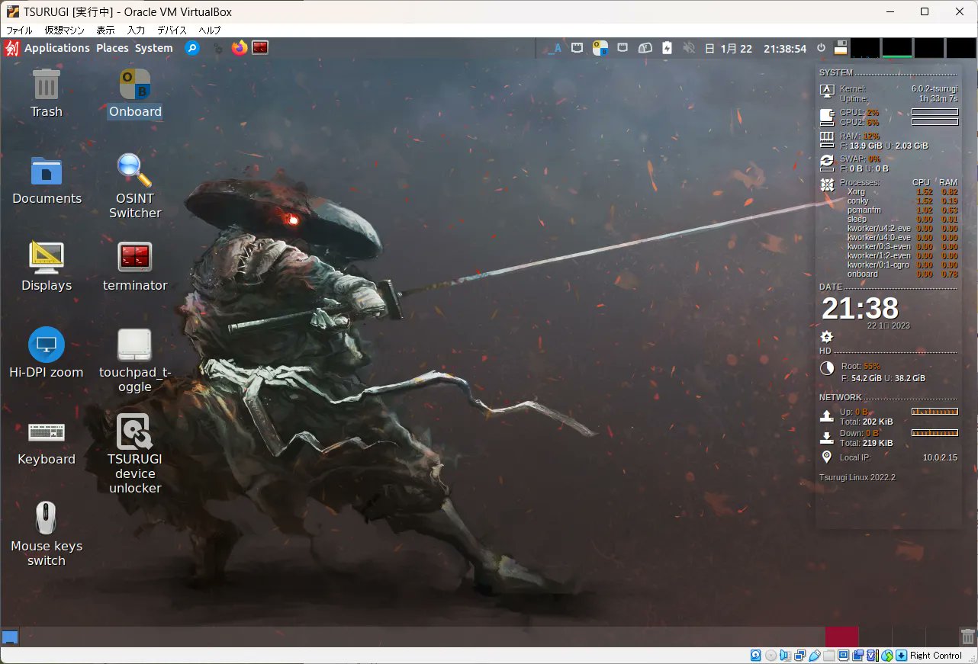Open the ヘルプ menu

point(210,30)
